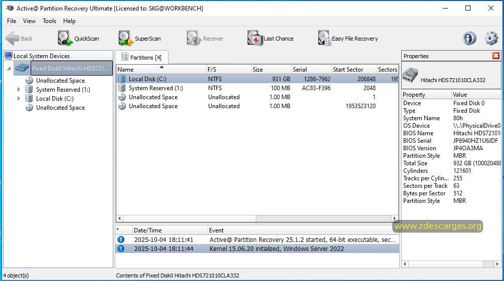Select last Unallocated Space in device tree
Screen dimensions: 504x281
[60, 107]
